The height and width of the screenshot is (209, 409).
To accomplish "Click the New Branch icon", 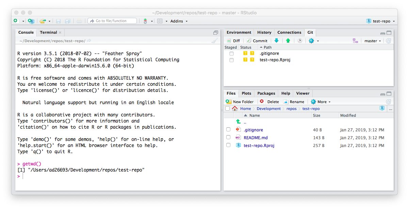I will point(355,41).
